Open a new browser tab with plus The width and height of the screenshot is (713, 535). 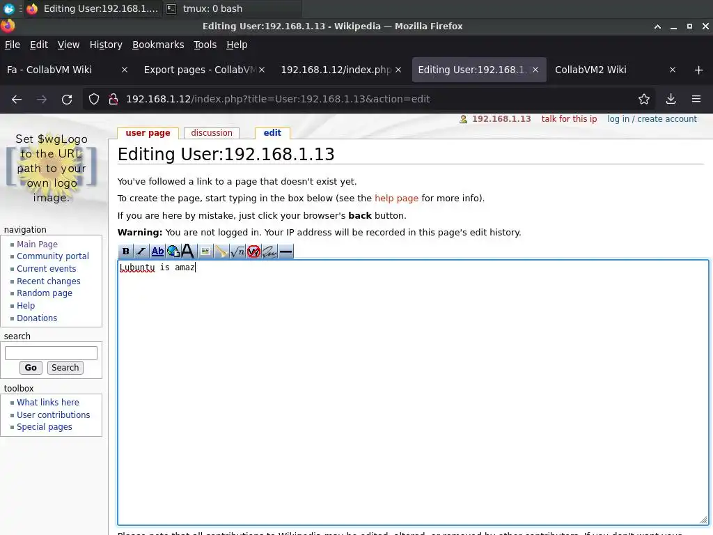pos(699,70)
